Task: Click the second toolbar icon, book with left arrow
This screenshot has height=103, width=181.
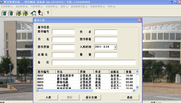Action: coord(11,13)
